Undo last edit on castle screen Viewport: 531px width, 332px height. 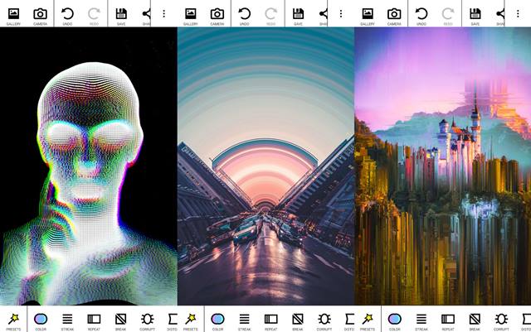[421, 17]
